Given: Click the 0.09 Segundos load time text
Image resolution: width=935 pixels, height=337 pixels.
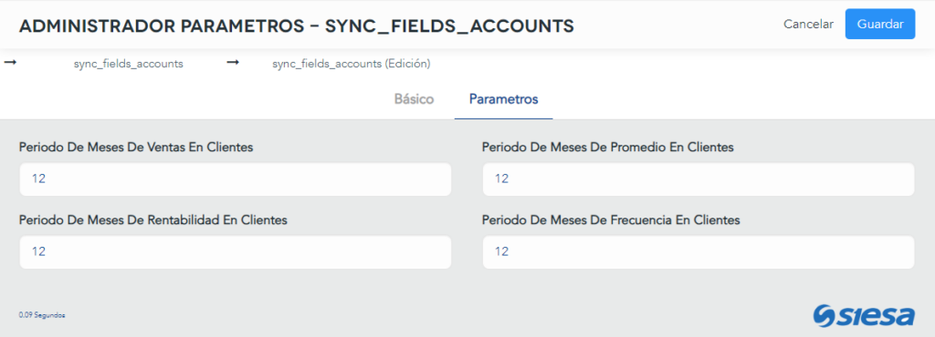Looking at the screenshot, I should tap(42, 315).
